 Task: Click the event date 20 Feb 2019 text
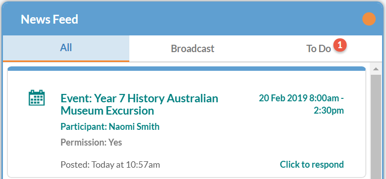tap(283, 98)
